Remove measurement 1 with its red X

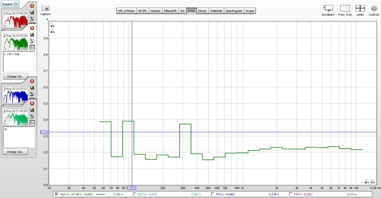pyautogui.click(x=32, y=6)
